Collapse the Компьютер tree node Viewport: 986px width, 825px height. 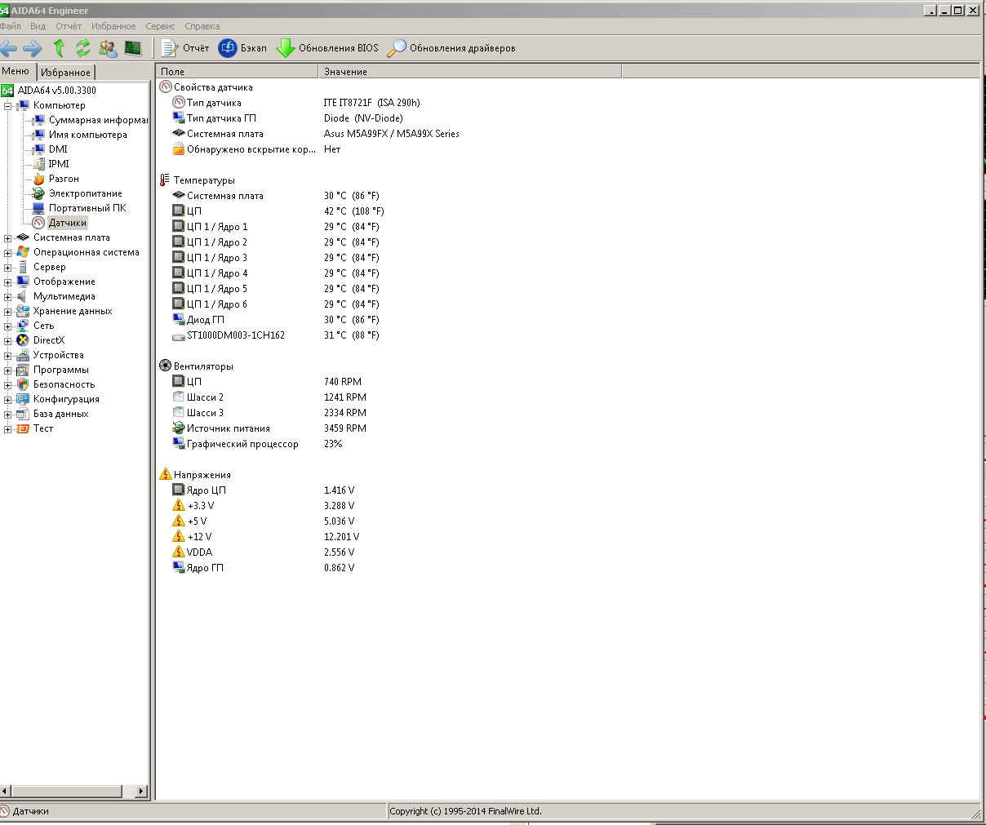click(x=7, y=106)
